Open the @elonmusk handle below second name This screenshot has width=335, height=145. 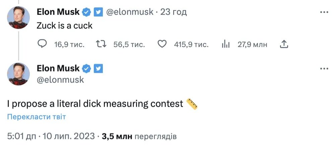[60, 80]
